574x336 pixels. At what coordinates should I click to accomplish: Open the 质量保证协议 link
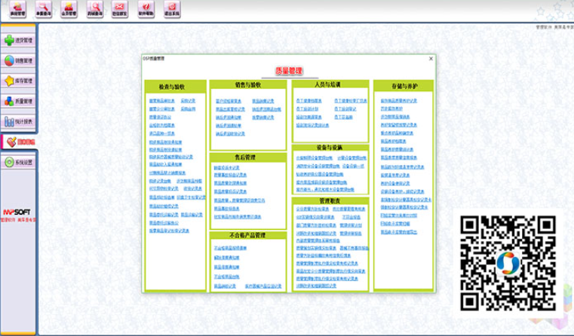click(x=160, y=117)
